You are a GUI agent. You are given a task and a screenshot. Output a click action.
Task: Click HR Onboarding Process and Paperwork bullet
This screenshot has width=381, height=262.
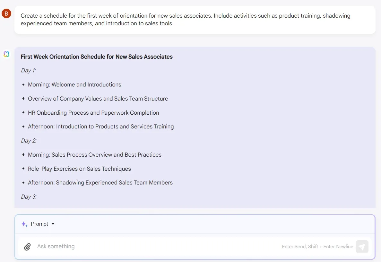pos(93,113)
